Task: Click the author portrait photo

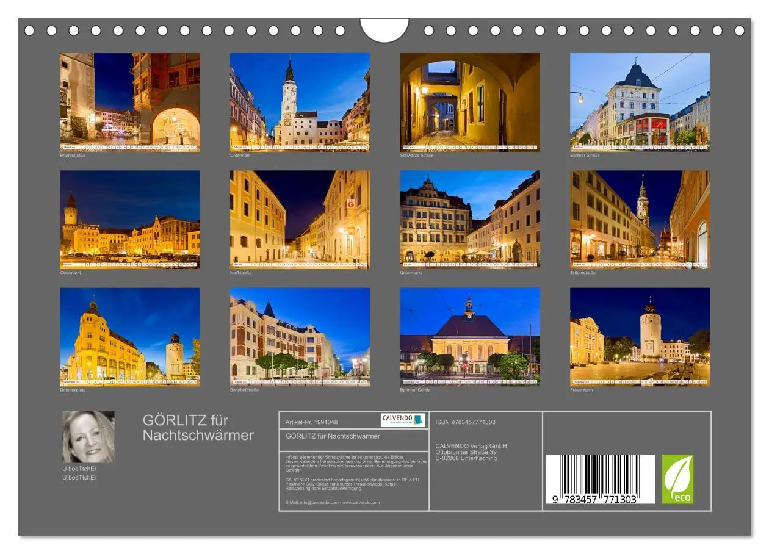Action: click(89, 436)
